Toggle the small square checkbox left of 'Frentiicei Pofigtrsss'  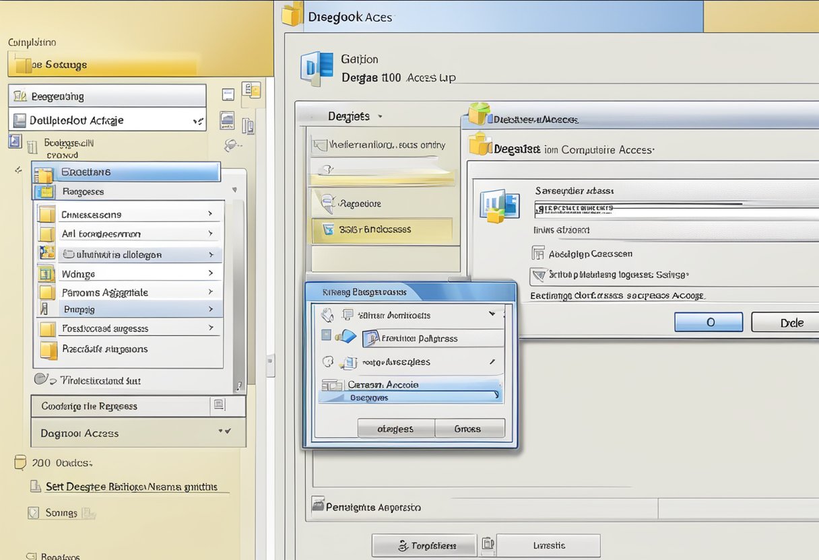pyautogui.click(x=327, y=335)
